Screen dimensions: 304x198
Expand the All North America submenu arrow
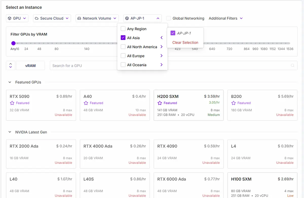tap(161, 47)
